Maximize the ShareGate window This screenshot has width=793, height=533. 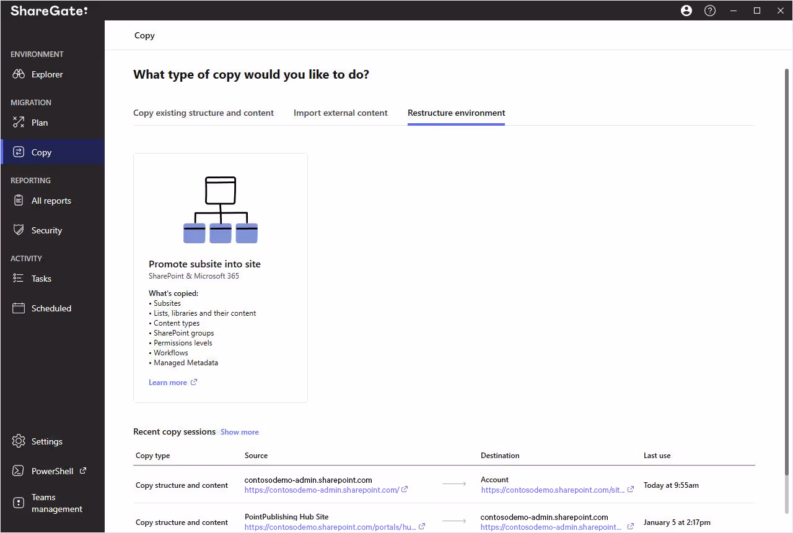pyautogui.click(x=757, y=11)
